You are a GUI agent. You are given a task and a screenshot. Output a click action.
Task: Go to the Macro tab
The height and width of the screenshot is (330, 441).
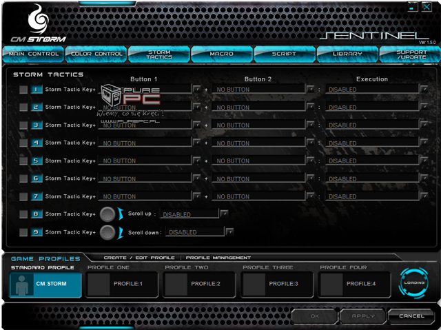[x=222, y=54]
